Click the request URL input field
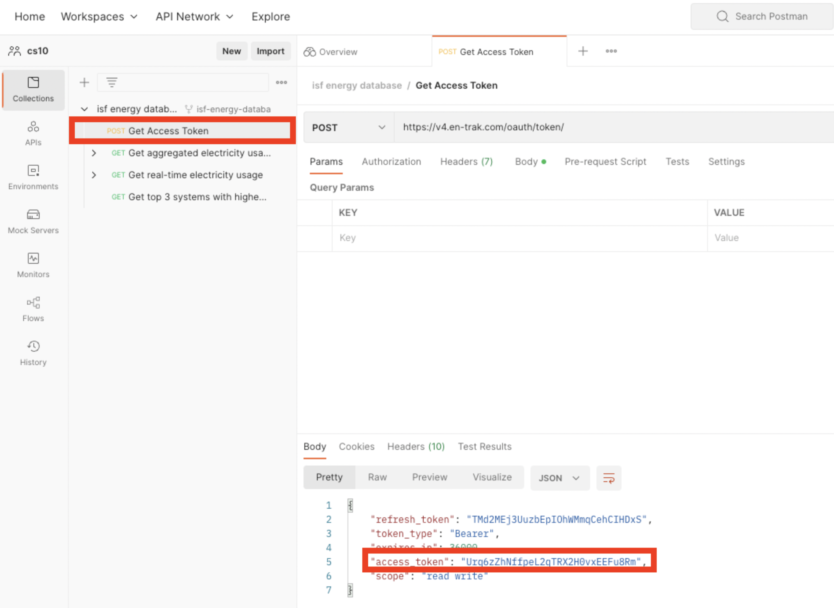The width and height of the screenshot is (834, 608). [x=589, y=127]
